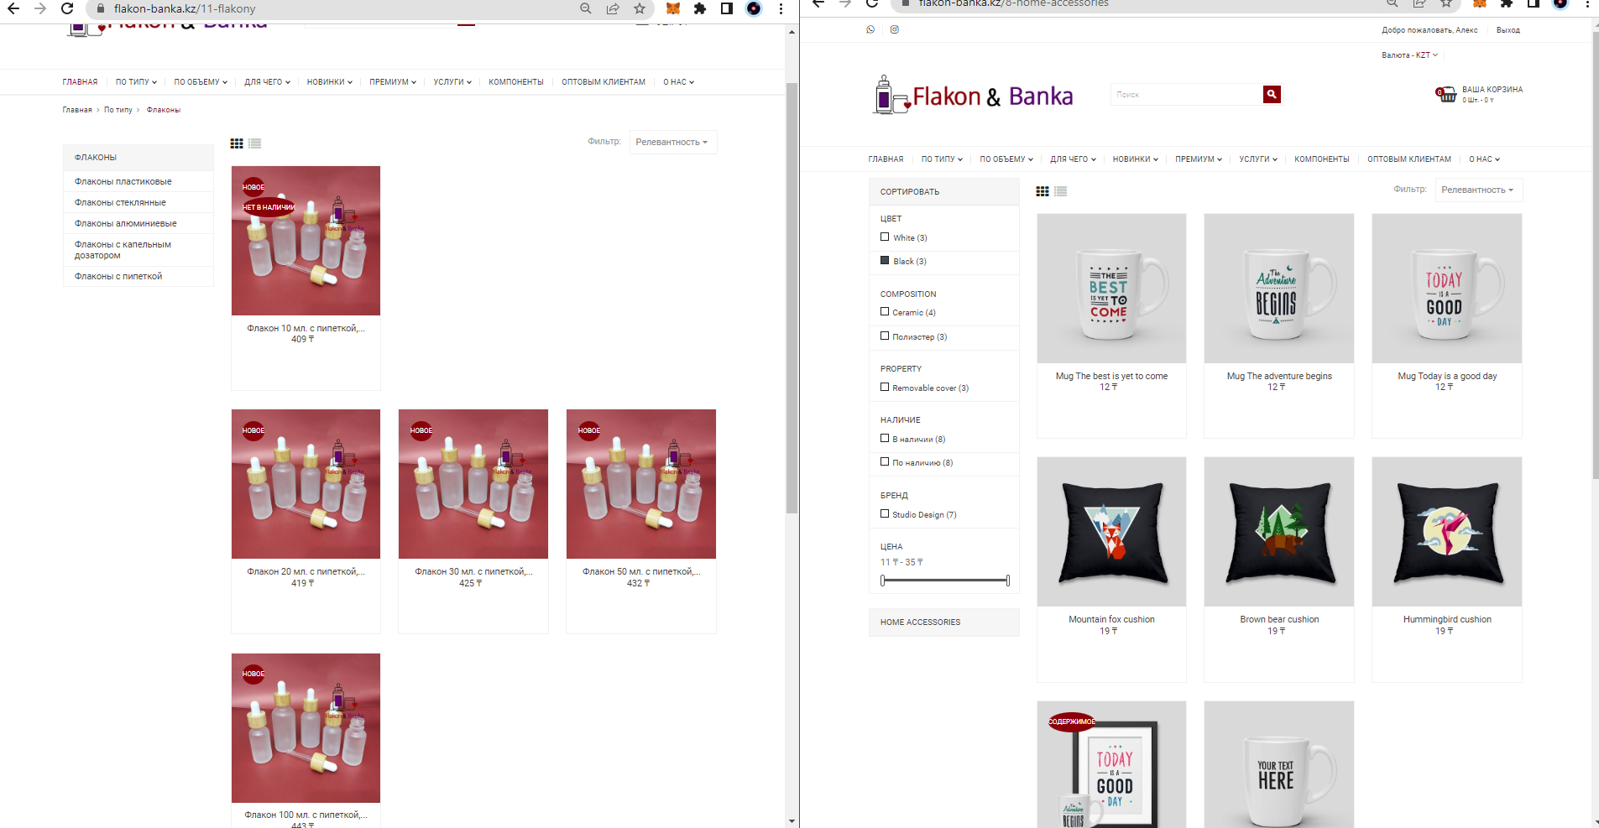1599x828 pixels.
Task: Open the Релевантность sort dropdown in the left window
Action: tap(671, 142)
